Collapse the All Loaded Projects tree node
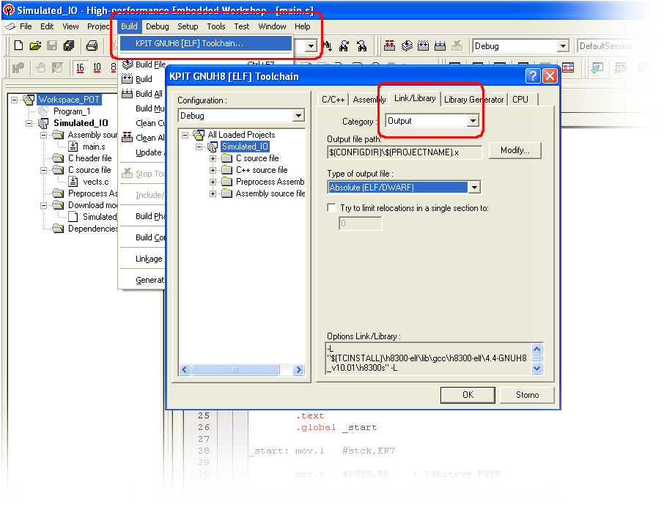 click(185, 135)
